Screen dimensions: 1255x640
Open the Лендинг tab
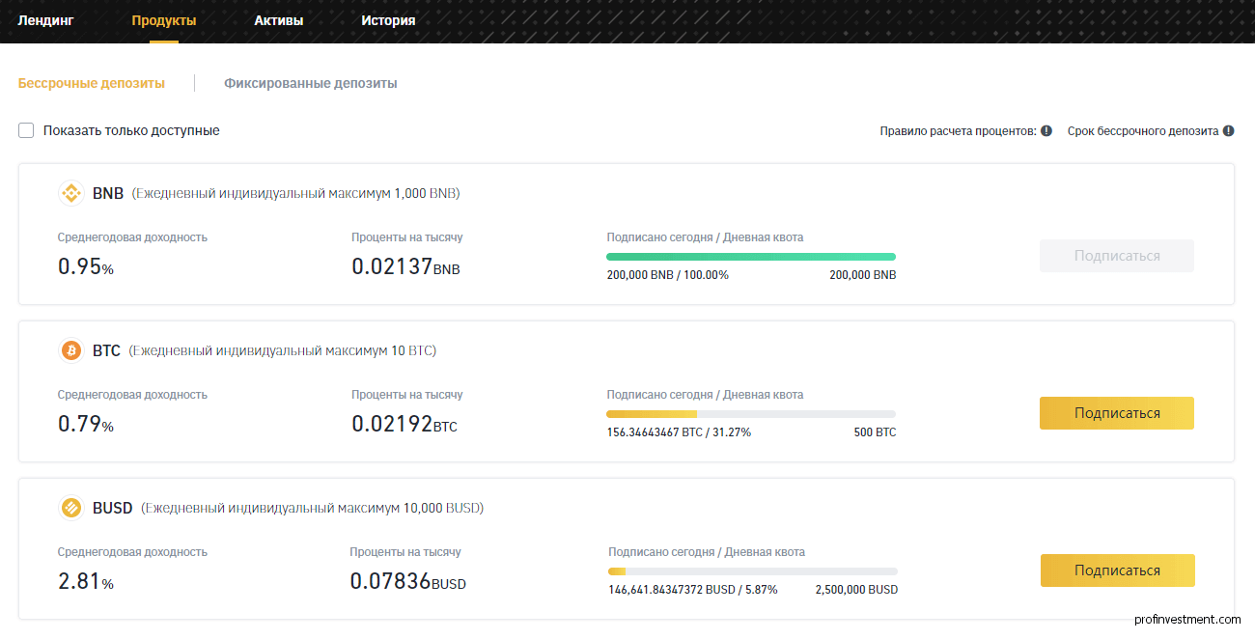[x=45, y=20]
